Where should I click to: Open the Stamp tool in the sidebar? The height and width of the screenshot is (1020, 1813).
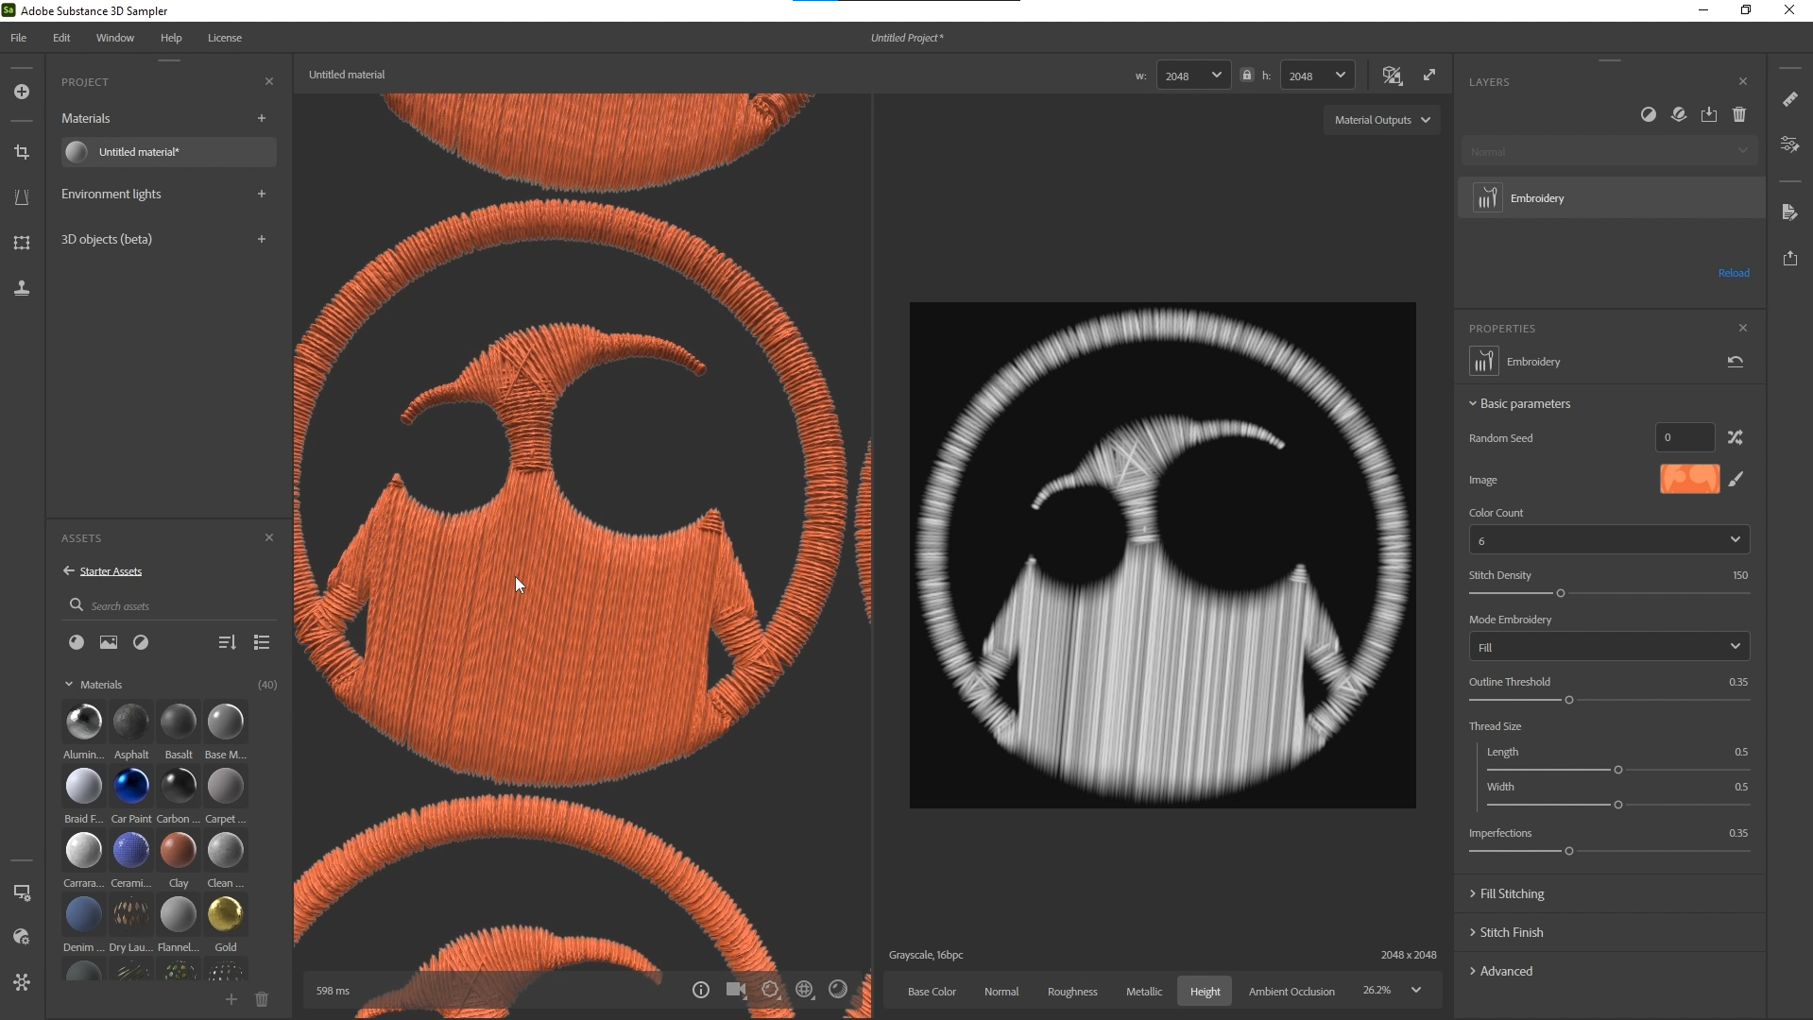pos(21,288)
